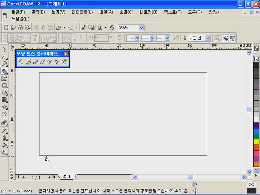Select the Outline pen tool

click(x=4, y=138)
